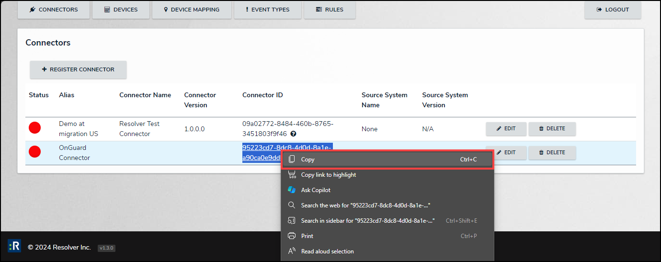This screenshot has width=661, height=262.
Task: Click the red status dot for Demo connector
Action: tap(34, 128)
